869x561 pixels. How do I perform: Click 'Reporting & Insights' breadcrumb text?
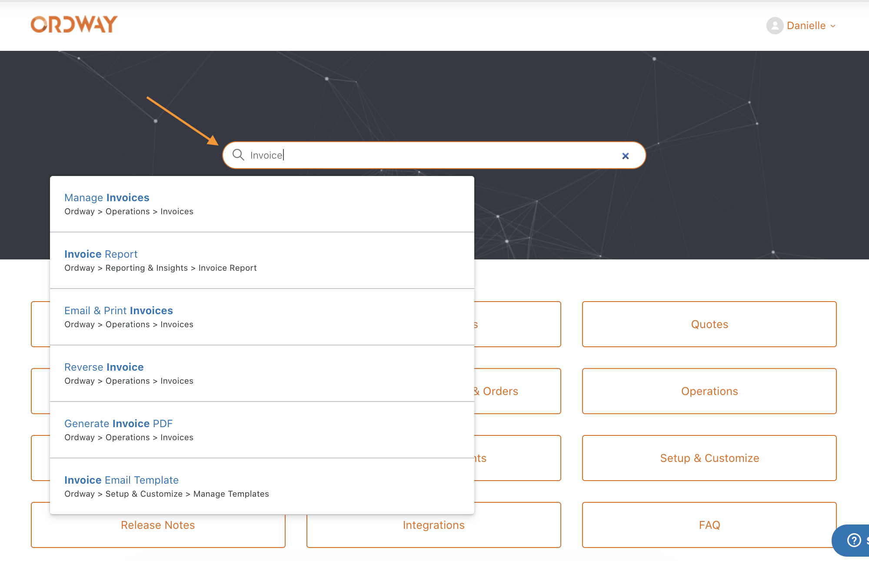[146, 268]
